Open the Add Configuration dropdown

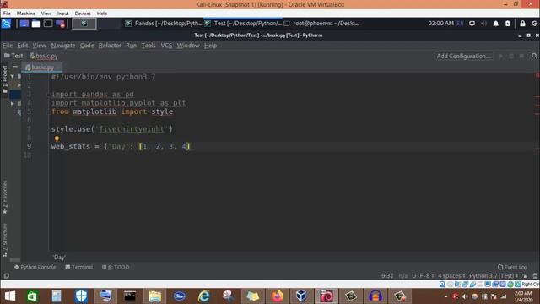463,56
